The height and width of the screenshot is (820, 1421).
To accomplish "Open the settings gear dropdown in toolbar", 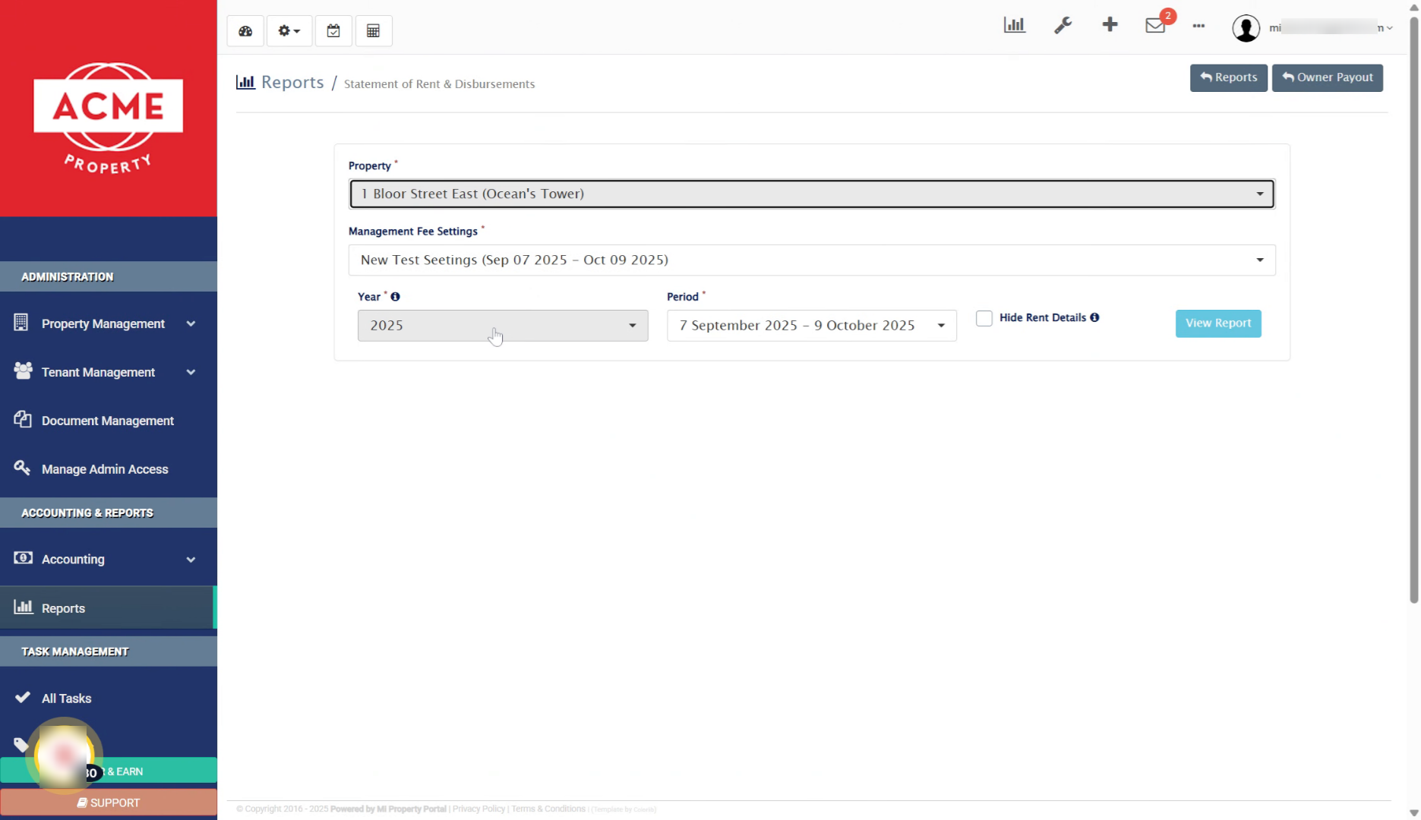I will 289,31.
